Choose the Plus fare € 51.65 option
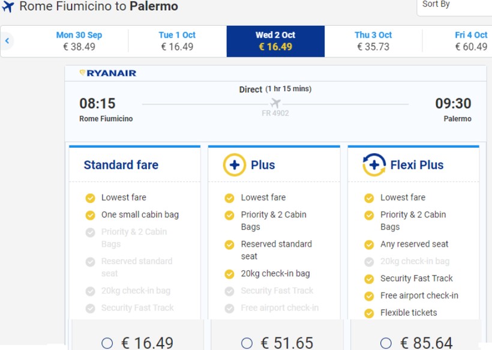The width and height of the screenshot is (492, 350). [247, 343]
